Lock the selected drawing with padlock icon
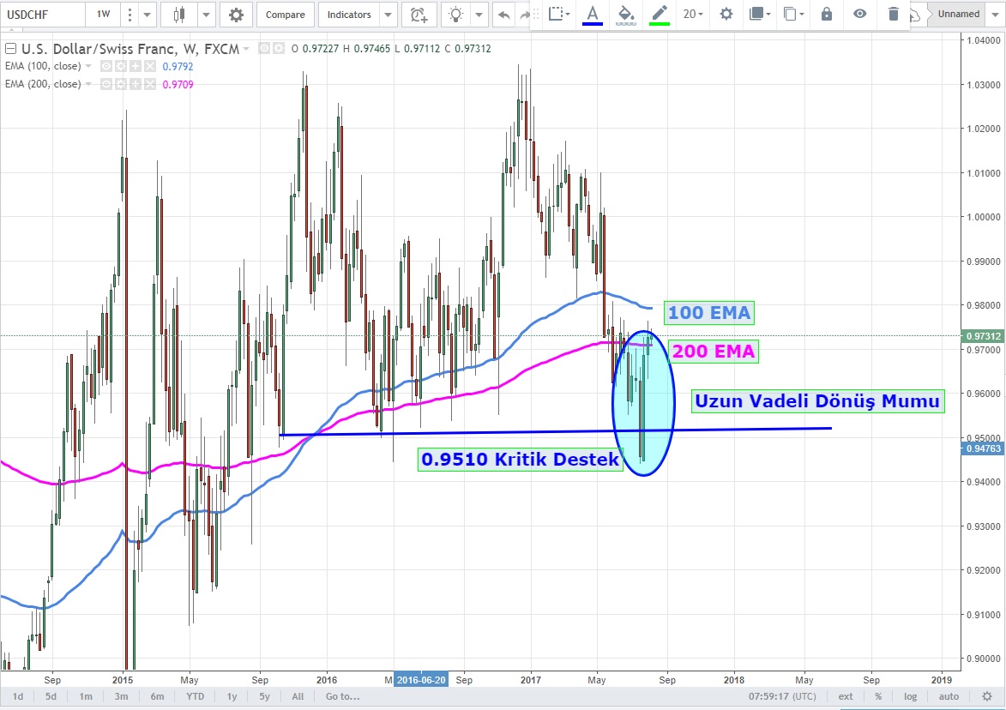The width and height of the screenshot is (1006, 710). 826,14
